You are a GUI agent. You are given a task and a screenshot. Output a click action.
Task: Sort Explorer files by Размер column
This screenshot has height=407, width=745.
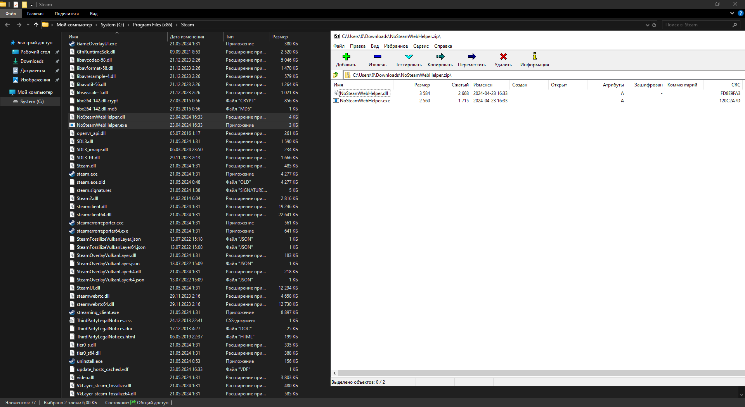click(285, 37)
